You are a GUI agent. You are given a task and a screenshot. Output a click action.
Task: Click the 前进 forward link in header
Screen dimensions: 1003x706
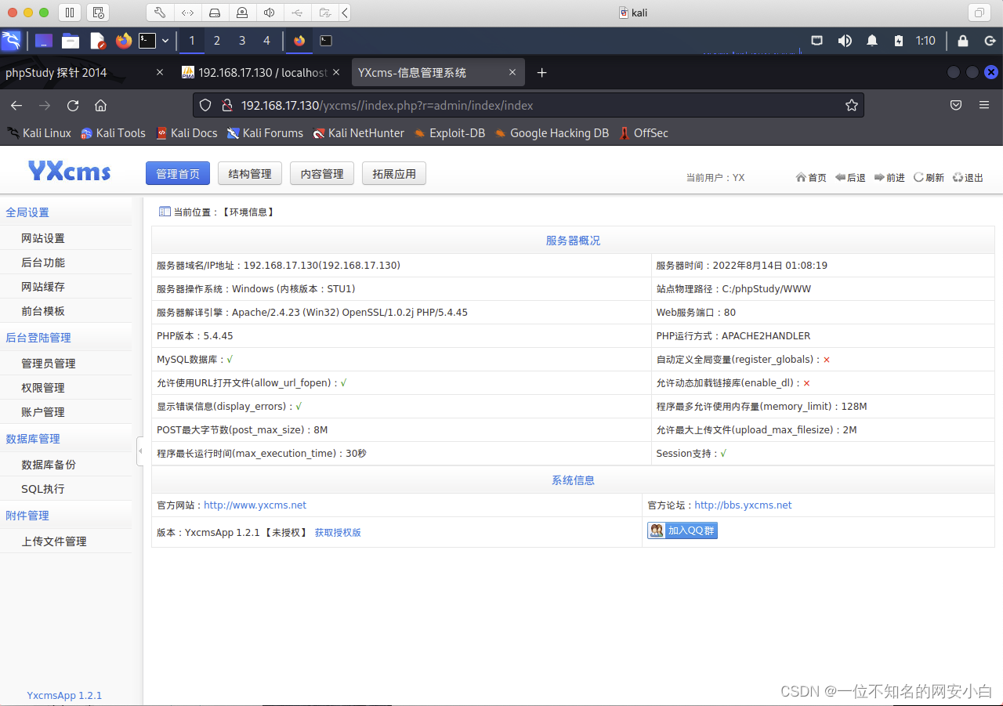889,178
